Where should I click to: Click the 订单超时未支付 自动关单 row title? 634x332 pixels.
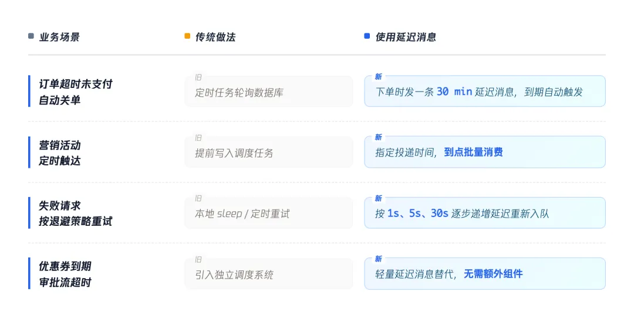76,92
